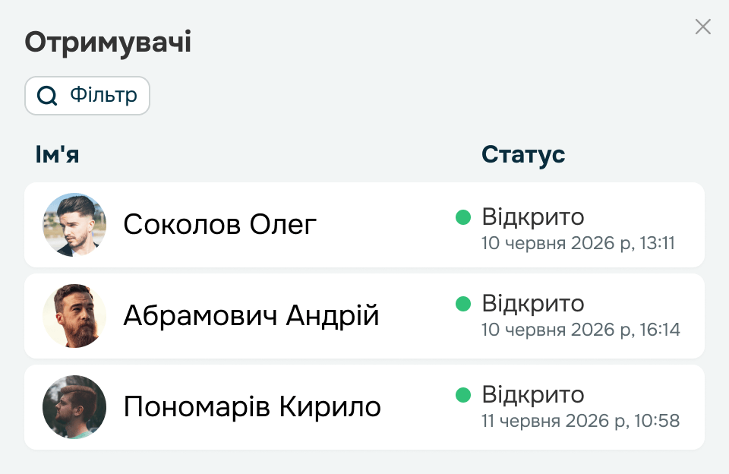Open the Фільтр search button

[x=87, y=96]
